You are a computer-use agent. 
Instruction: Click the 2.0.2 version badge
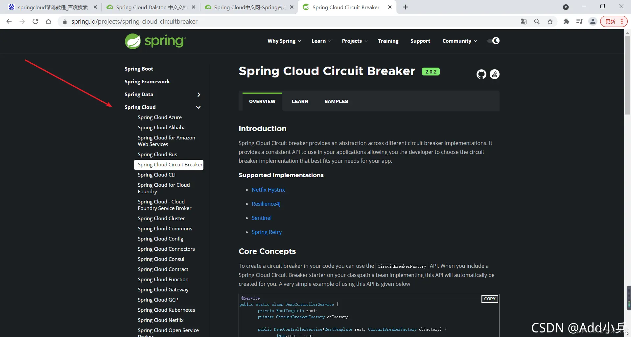point(431,72)
